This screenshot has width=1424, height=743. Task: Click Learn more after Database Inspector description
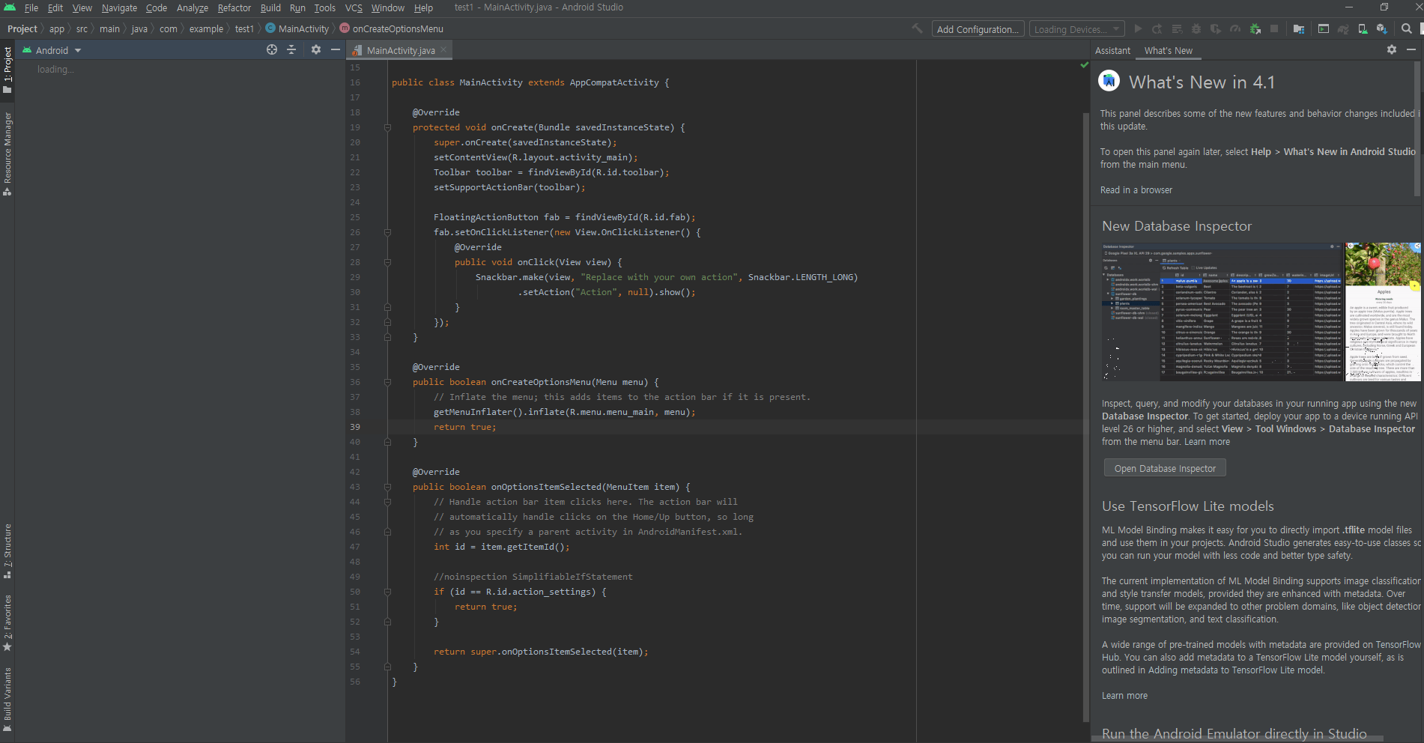1207,441
